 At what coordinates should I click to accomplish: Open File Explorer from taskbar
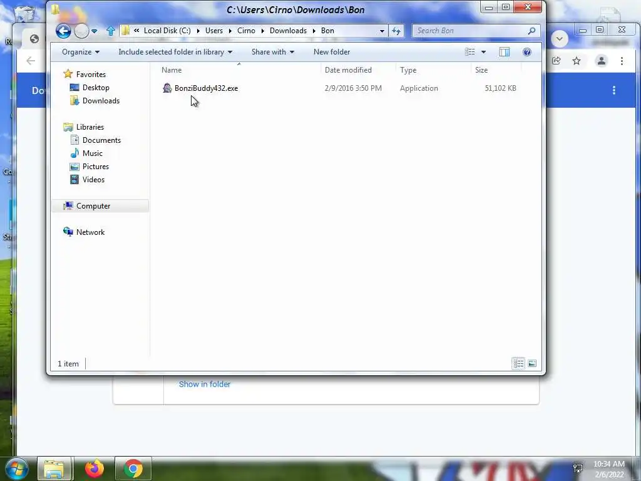coord(54,468)
